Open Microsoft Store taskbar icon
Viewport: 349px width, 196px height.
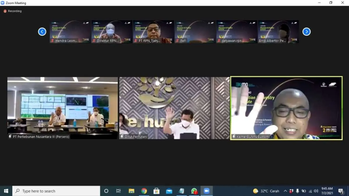point(156,191)
